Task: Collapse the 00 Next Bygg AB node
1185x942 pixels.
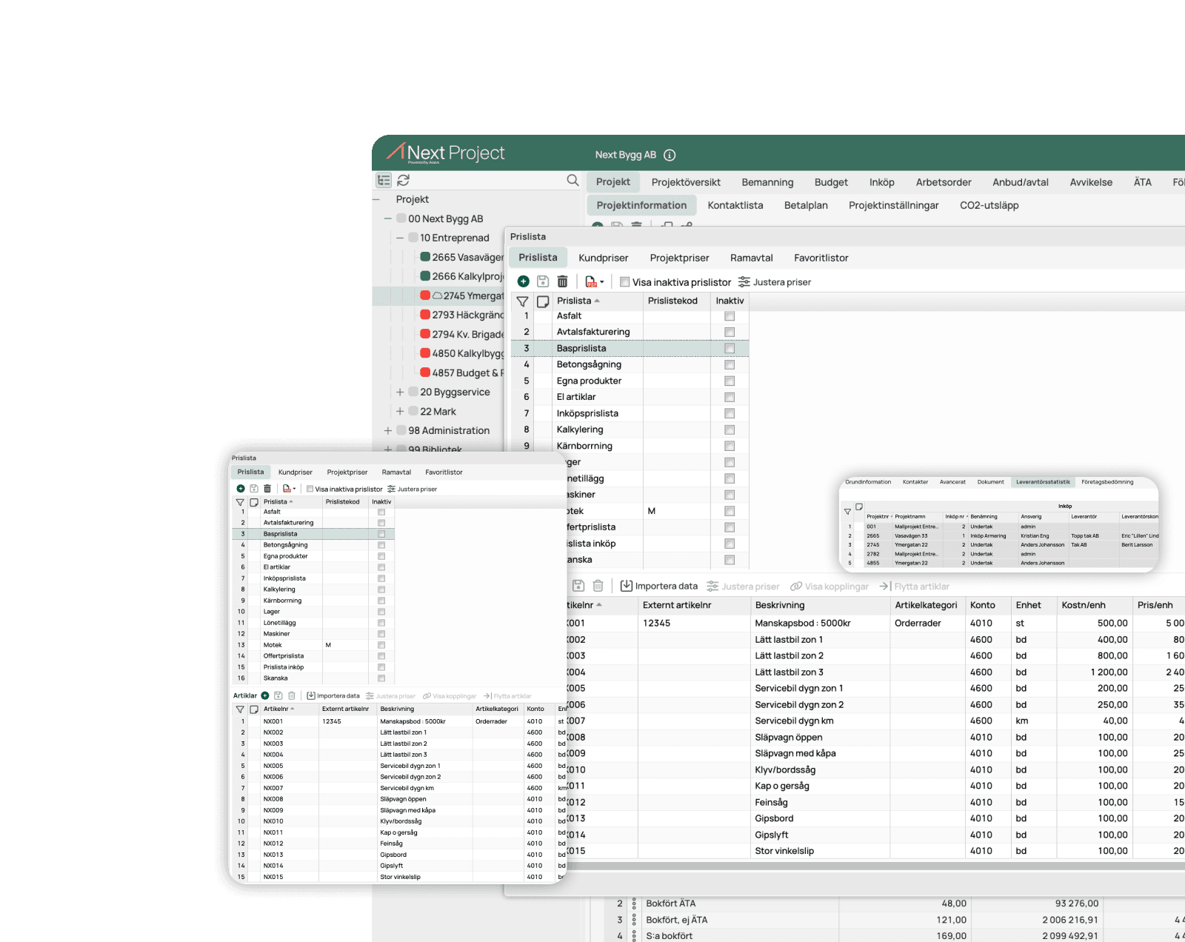Action: tap(388, 218)
